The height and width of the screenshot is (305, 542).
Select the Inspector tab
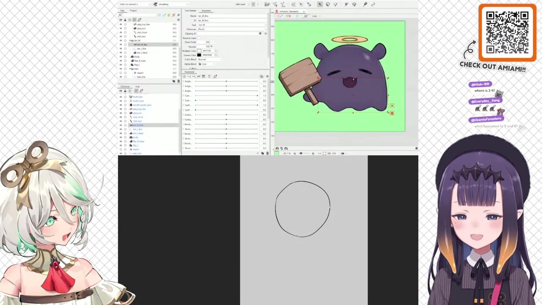tap(206, 11)
